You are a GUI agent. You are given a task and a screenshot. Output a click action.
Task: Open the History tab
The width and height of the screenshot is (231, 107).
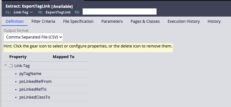tap(214, 22)
